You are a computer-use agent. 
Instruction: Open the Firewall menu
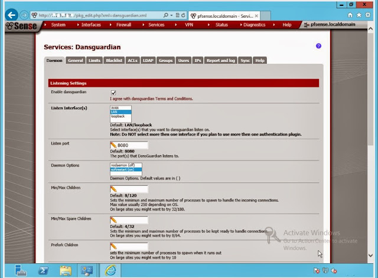123,25
